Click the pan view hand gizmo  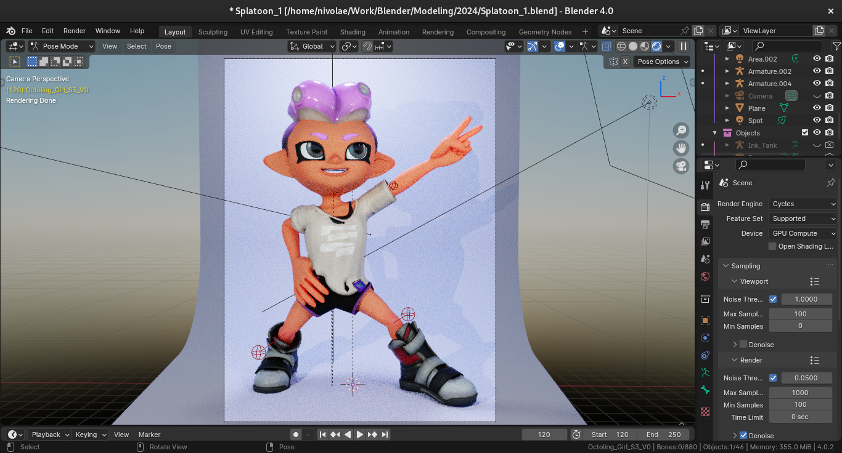pyautogui.click(x=681, y=148)
